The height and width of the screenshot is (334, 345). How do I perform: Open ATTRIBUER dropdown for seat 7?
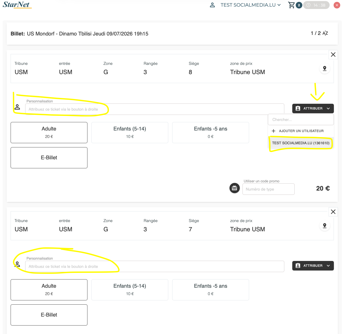pos(313,266)
